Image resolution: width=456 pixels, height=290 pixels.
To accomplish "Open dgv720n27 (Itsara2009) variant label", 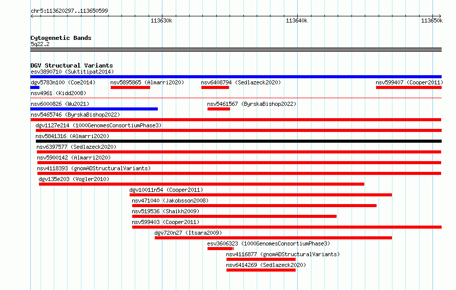I will (x=188, y=233).
